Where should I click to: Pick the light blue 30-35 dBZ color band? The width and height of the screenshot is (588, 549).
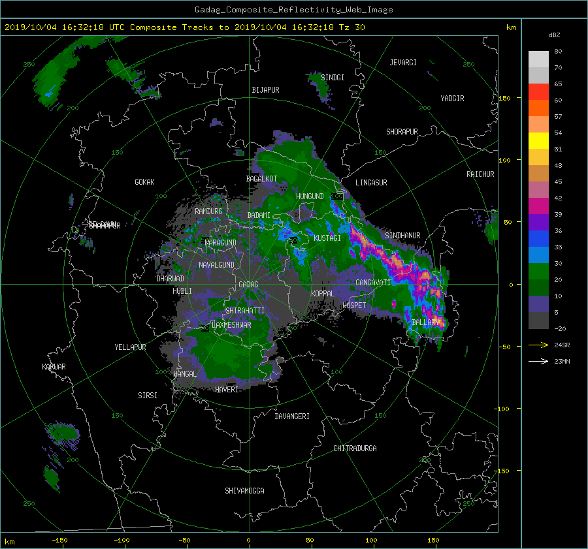(538, 255)
